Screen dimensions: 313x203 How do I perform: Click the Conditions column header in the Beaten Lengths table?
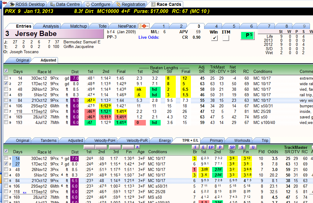click(263, 71)
